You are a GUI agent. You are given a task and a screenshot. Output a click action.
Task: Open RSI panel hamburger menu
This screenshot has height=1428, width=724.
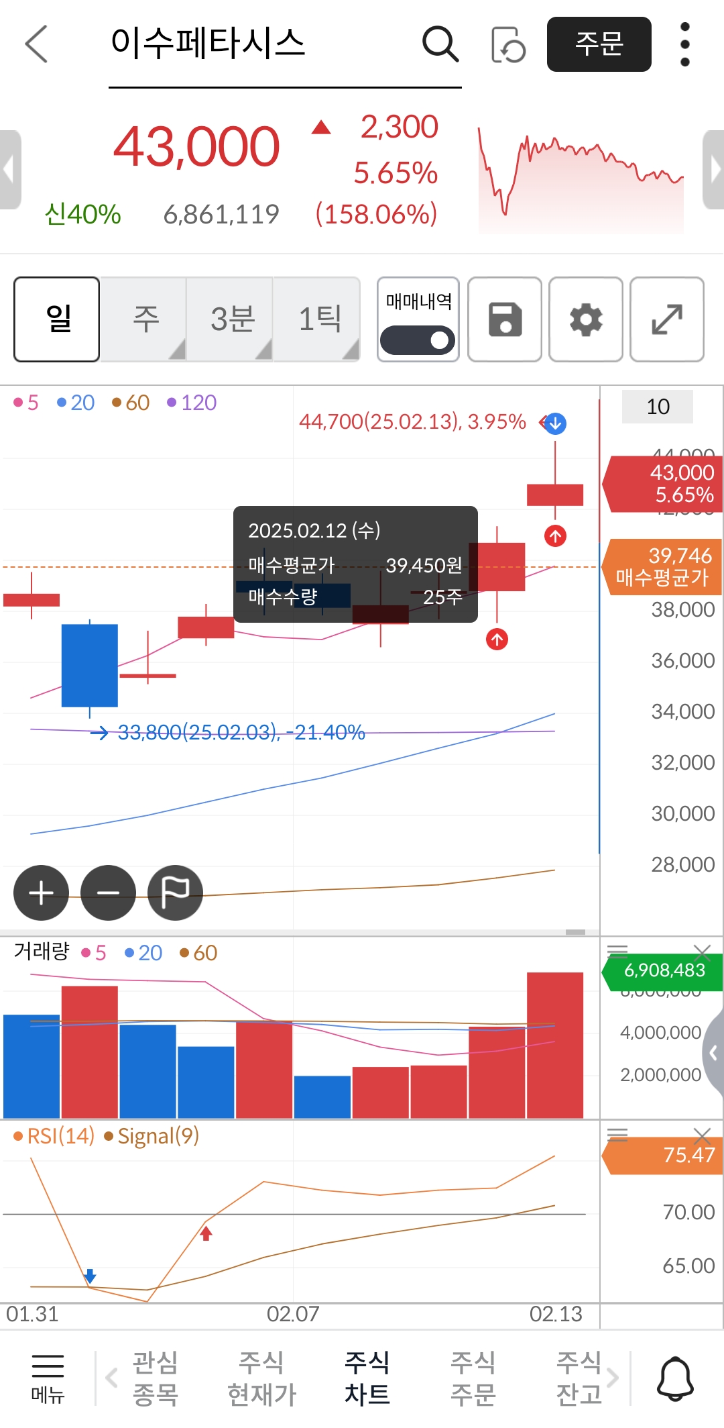pos(617,1135)
